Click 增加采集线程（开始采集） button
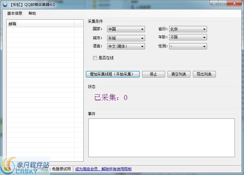Viewport: 244px width, 175px height. point(113,74)
